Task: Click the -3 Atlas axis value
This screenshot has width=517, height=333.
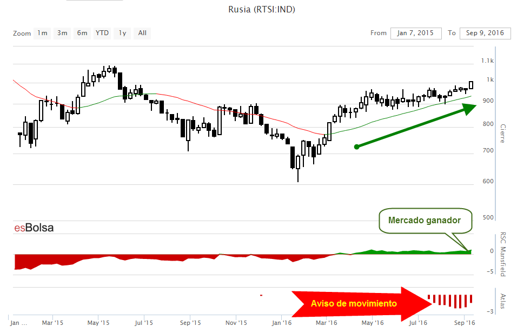Action: pos(491,311)
